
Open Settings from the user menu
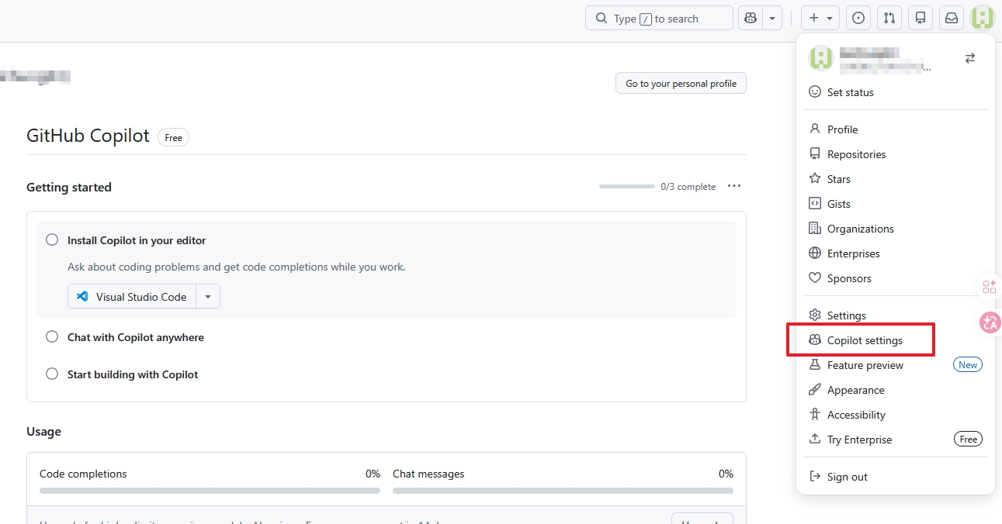896,315
